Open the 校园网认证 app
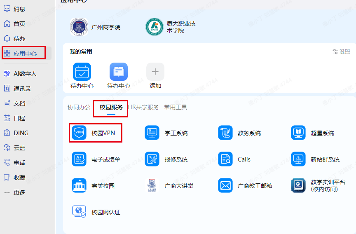This screenshot has width=356, height=234. point(79,212)
